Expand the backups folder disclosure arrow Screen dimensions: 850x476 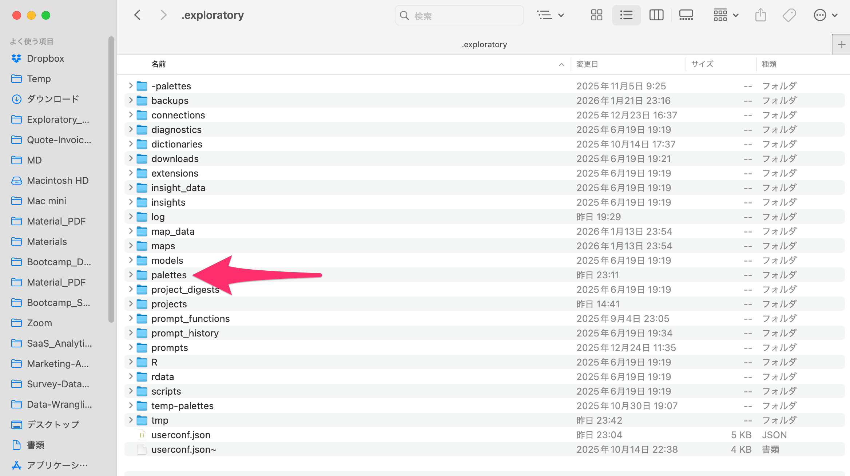click(131, 100)
